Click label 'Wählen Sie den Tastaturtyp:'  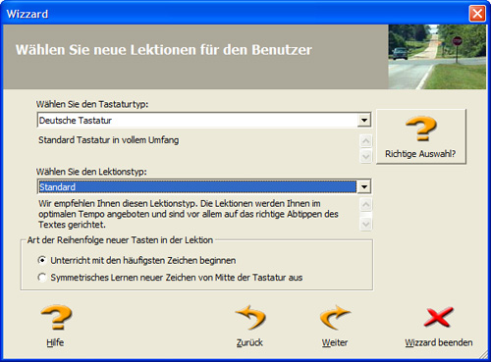pos(92,104)
